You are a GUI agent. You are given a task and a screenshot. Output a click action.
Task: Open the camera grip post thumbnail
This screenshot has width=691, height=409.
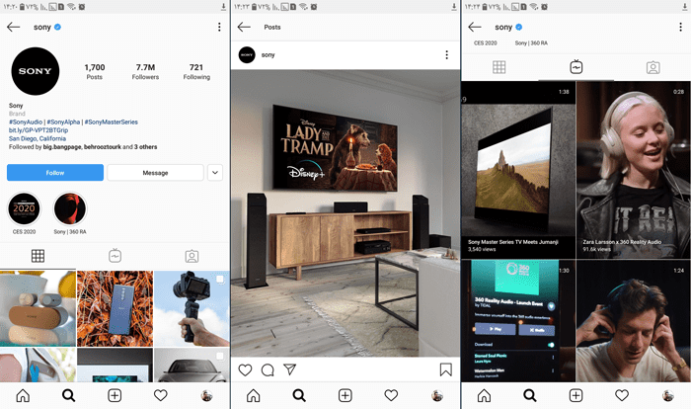point(192,308)
